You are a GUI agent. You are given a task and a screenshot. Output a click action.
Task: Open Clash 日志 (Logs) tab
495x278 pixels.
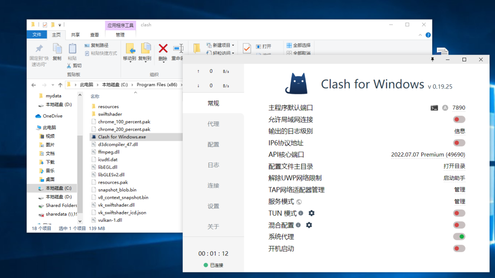coord(214,165)
